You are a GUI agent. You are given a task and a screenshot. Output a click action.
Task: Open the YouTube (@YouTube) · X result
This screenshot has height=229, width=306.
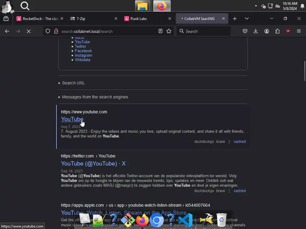(93, 164)
